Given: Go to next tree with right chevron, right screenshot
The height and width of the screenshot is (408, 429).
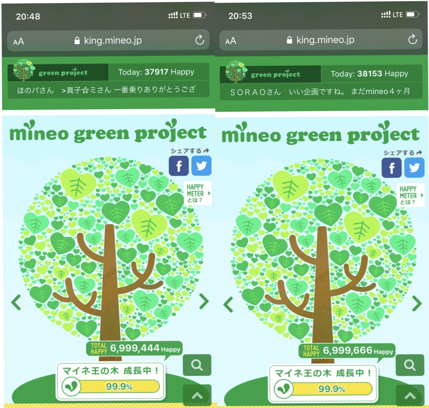Looking at the screenshot, I should point(417,303).
